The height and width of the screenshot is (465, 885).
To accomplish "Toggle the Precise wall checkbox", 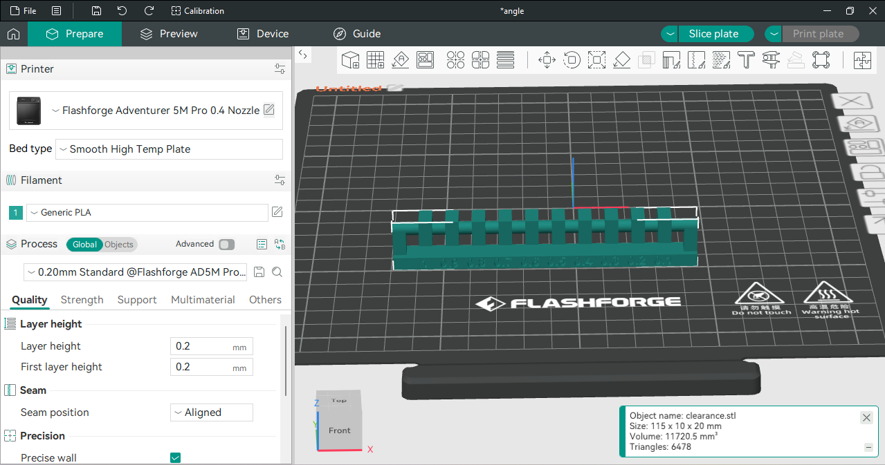I will [175, 457].
